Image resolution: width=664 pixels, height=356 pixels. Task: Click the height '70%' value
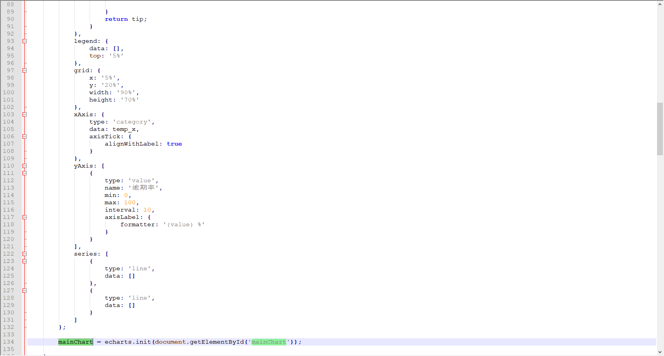point(130,100)
